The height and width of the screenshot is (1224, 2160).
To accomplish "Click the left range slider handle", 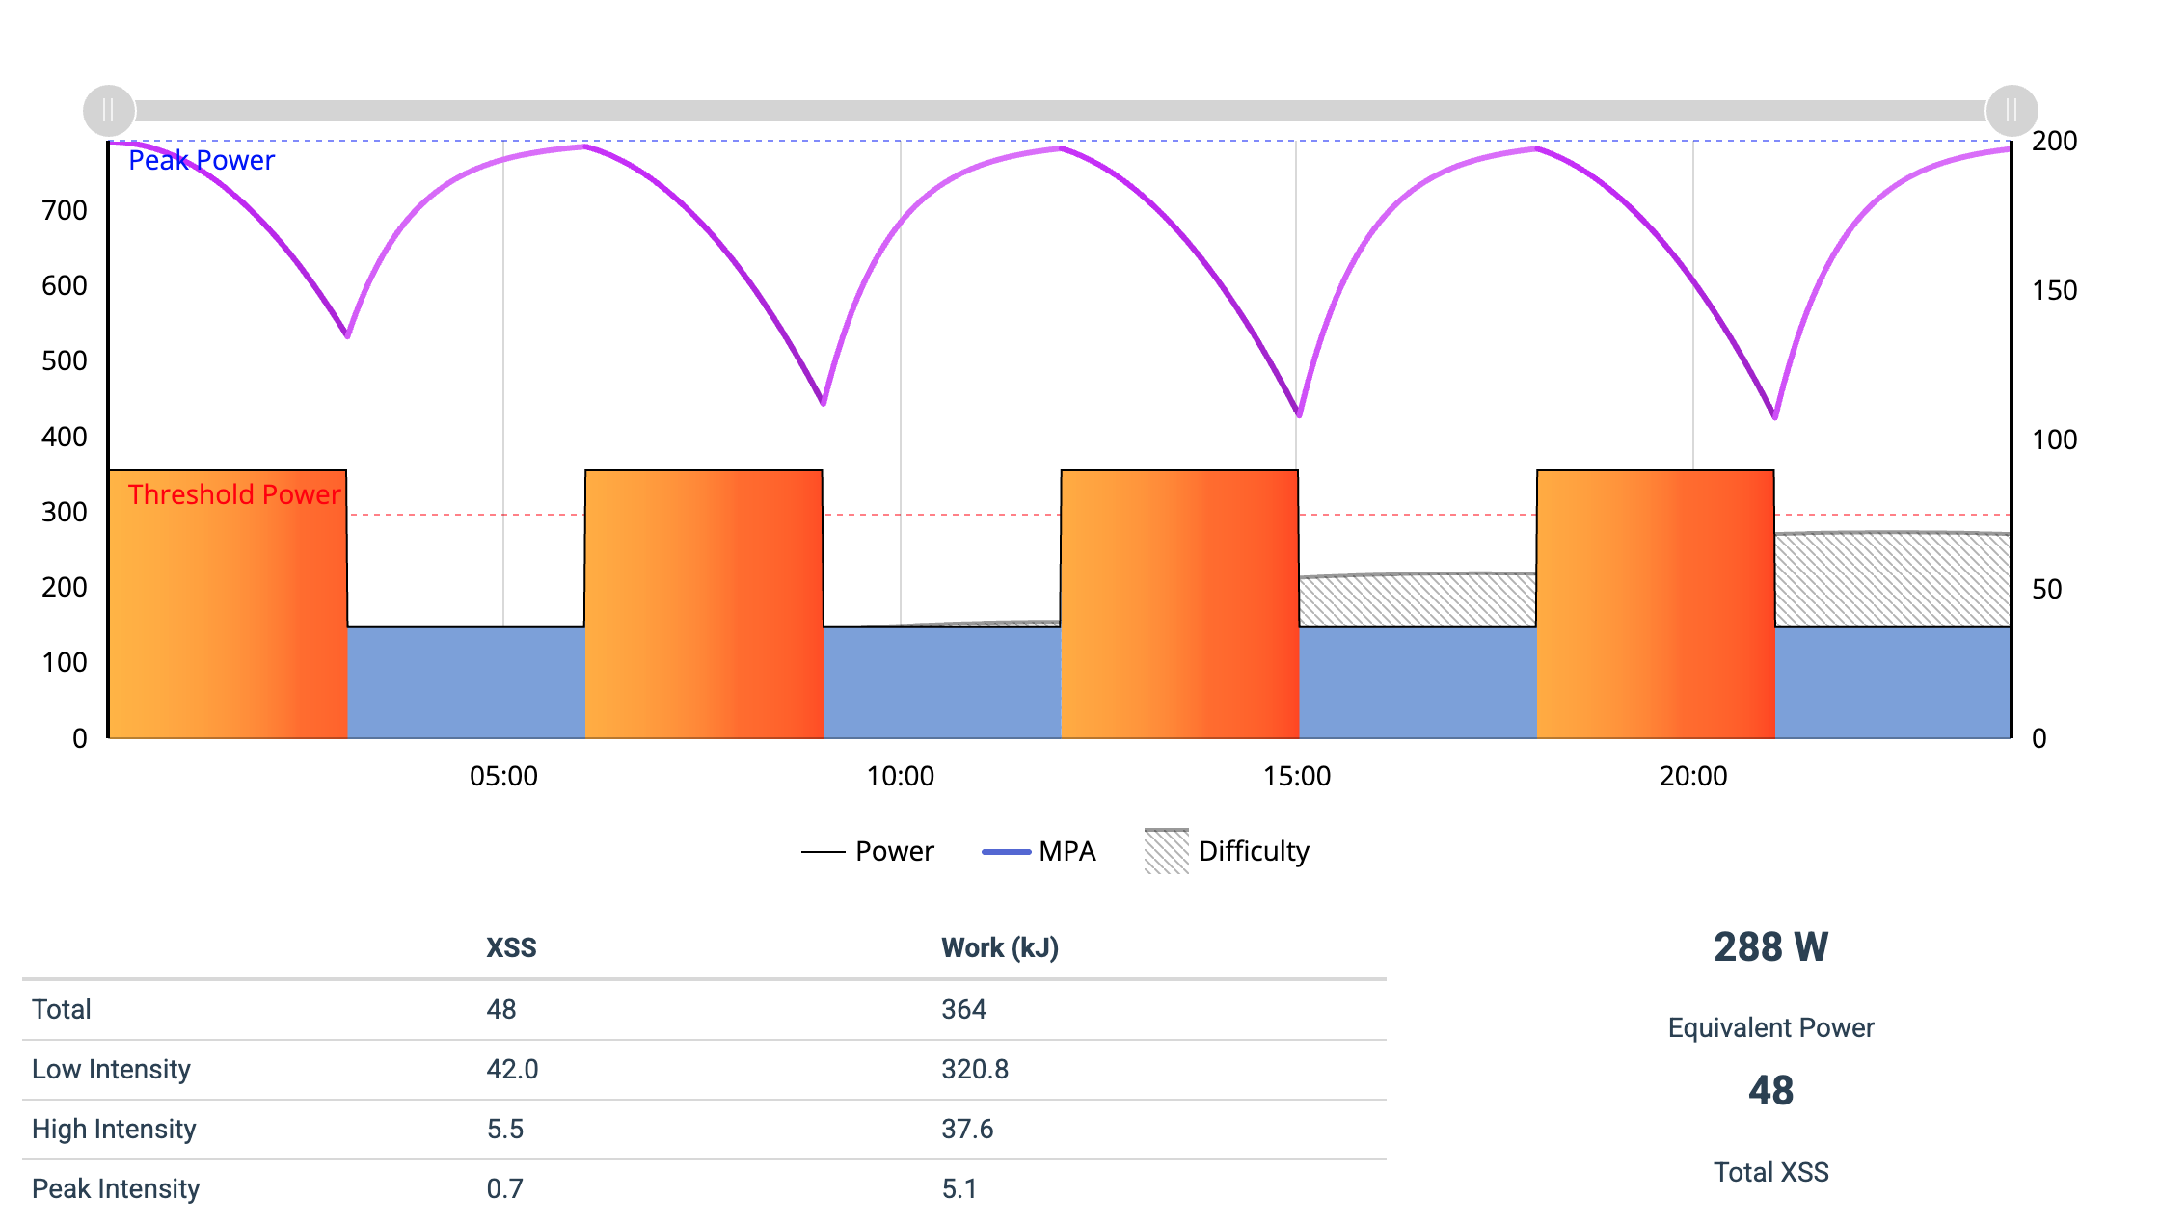I will [109, 111].
